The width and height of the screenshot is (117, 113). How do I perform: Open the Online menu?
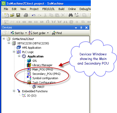(72, 9)
